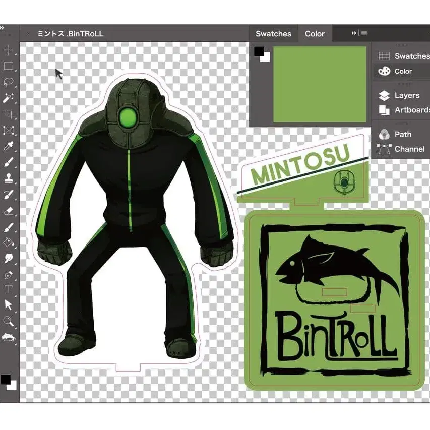The height and width of the screenshot is (430, 430).
Task: Switch to the Swatches tab
Action: pos(273,34)
